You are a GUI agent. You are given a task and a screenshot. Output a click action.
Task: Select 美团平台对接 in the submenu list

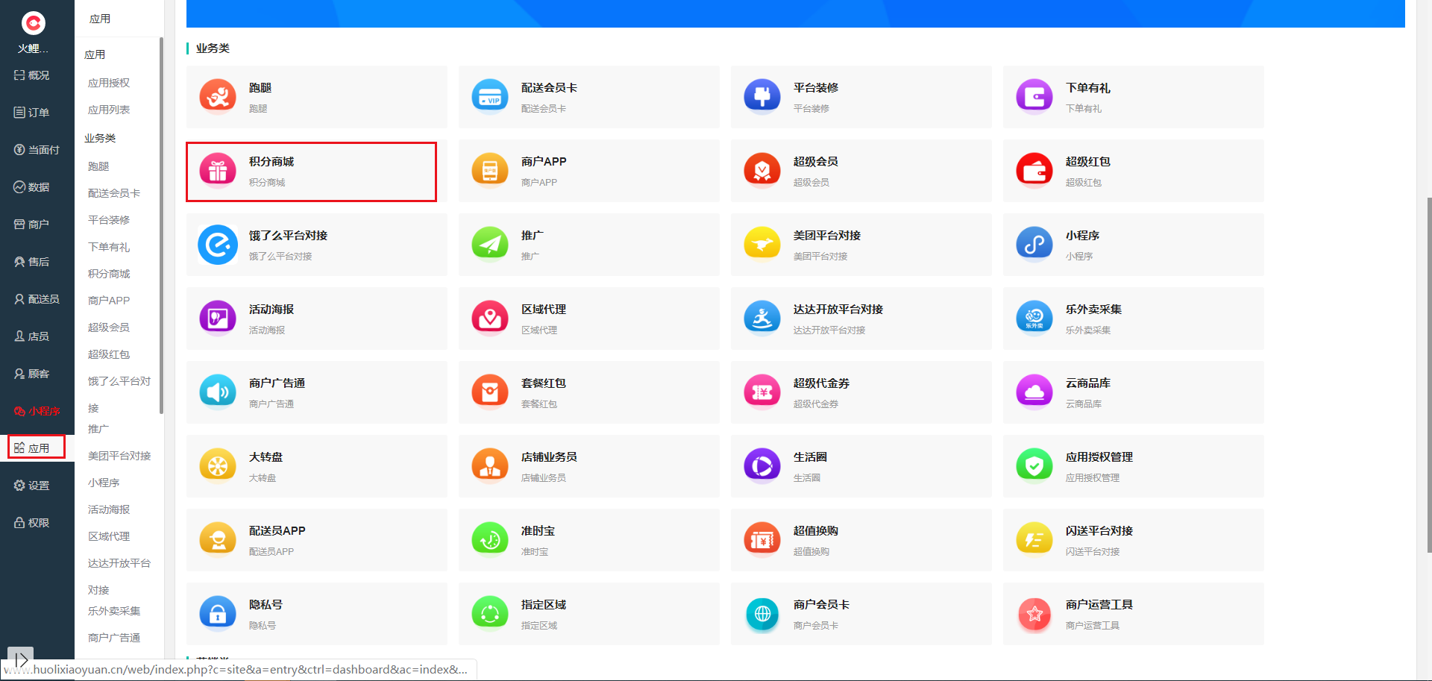click(x=119, y=456)
